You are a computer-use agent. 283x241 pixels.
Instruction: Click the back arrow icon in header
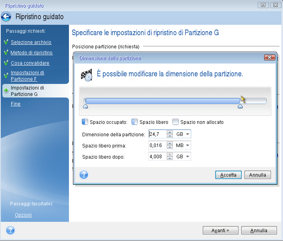tap(6, 17)
